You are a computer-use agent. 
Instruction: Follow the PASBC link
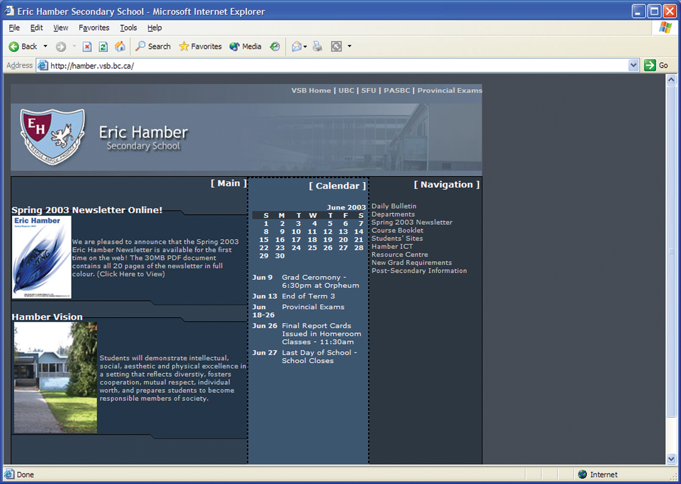coord(397,90)
